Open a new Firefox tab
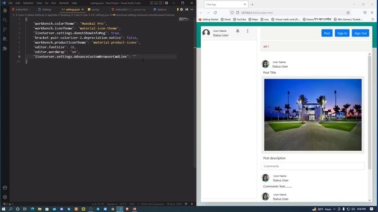 pos(252,4)
